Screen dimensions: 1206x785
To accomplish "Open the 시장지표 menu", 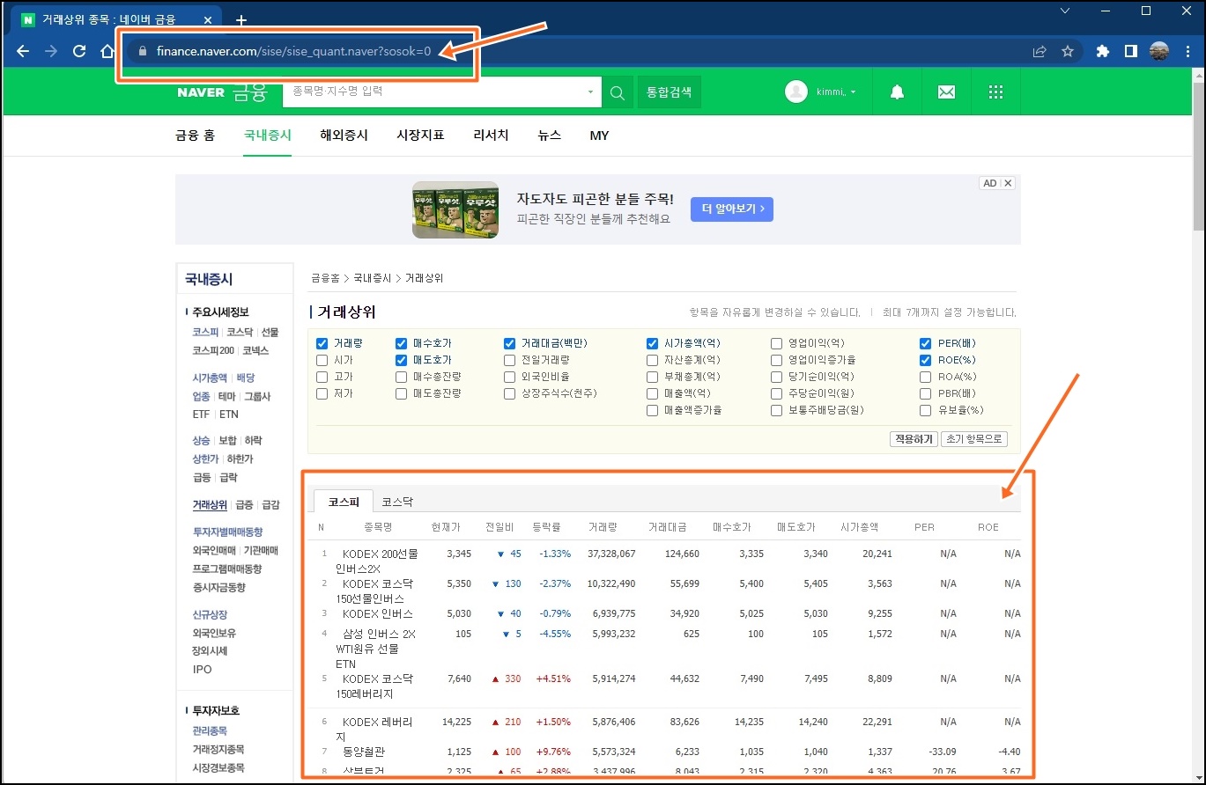I will (420, 136).
